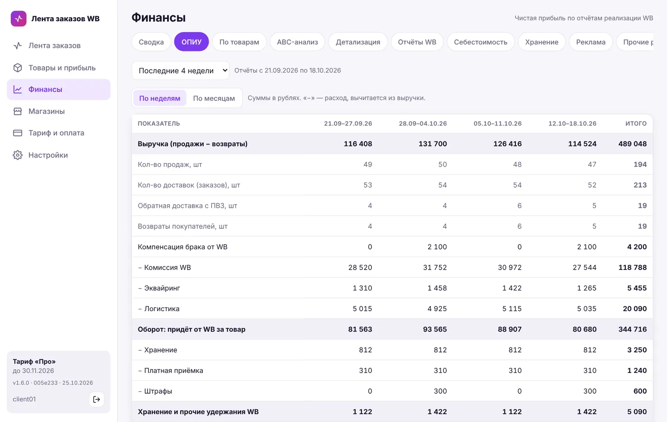The image size is (667, 422).
Task: Open Настройки in the sidebar
Action: (58, 155)
